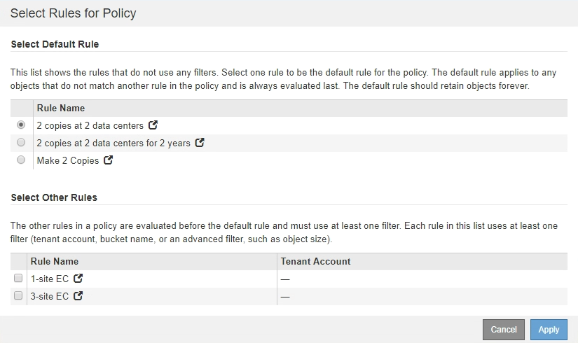Select the Make 2 Copies radio button
This screenshot has height=343, width=578.
(21, 160)
